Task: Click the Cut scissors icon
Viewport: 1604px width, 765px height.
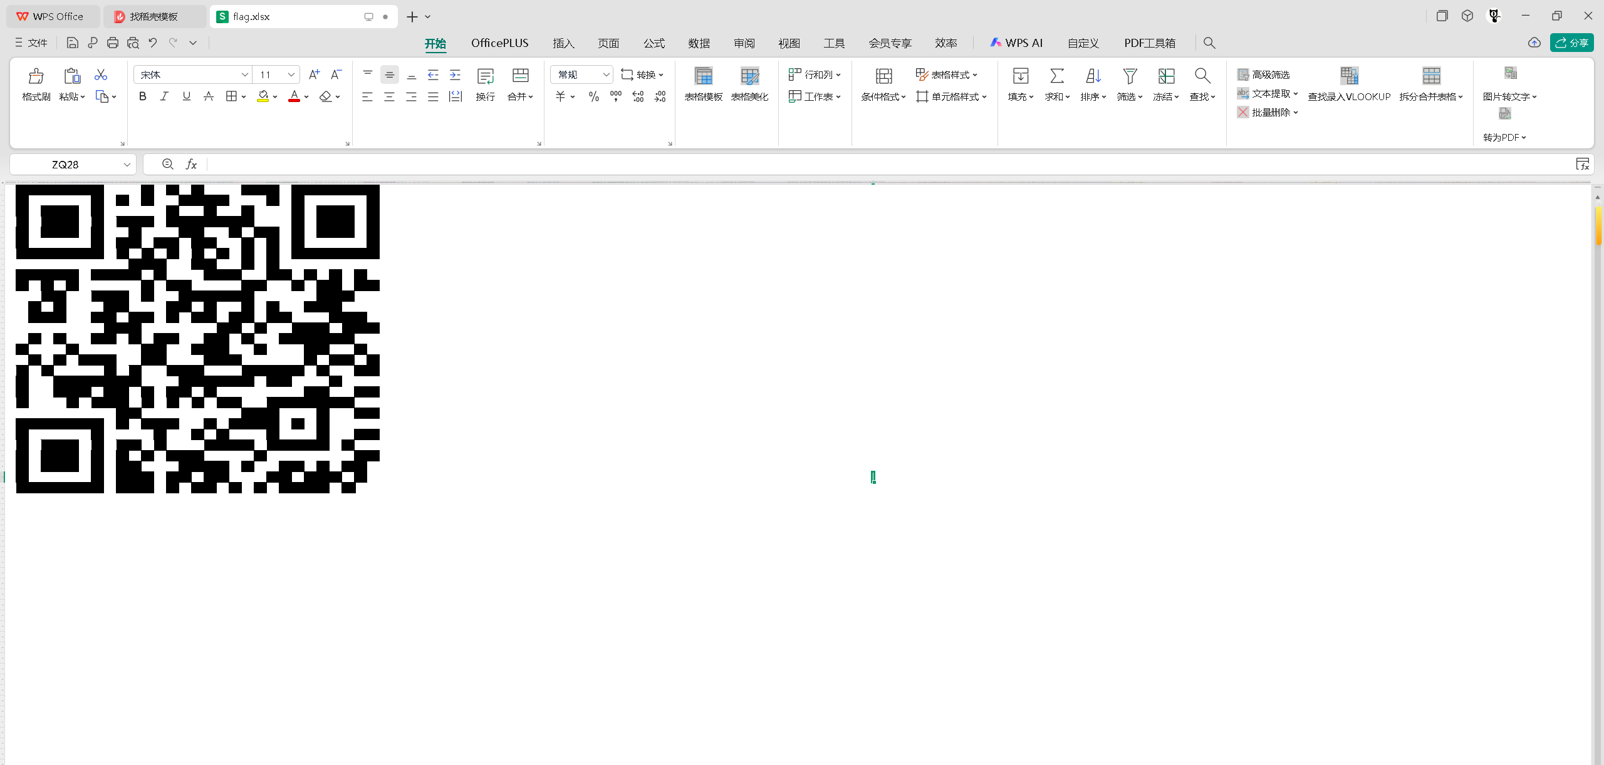Action: 101,75
